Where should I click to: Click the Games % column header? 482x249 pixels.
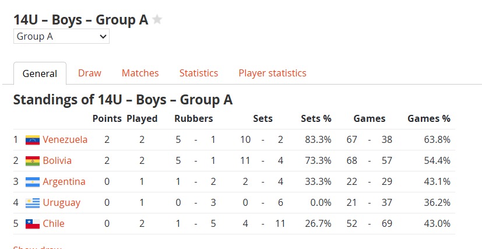click(429, 118)
